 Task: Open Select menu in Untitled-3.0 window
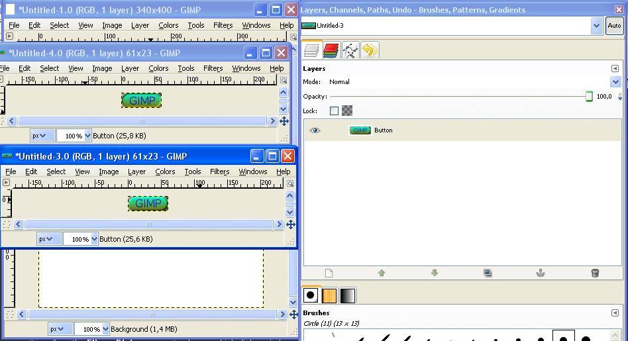coord(56,171)
